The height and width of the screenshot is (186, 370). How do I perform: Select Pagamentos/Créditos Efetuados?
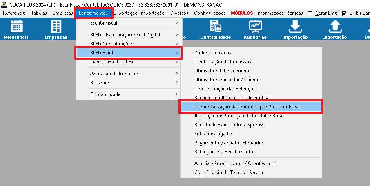pyautogui.click(x=251, y=143)
